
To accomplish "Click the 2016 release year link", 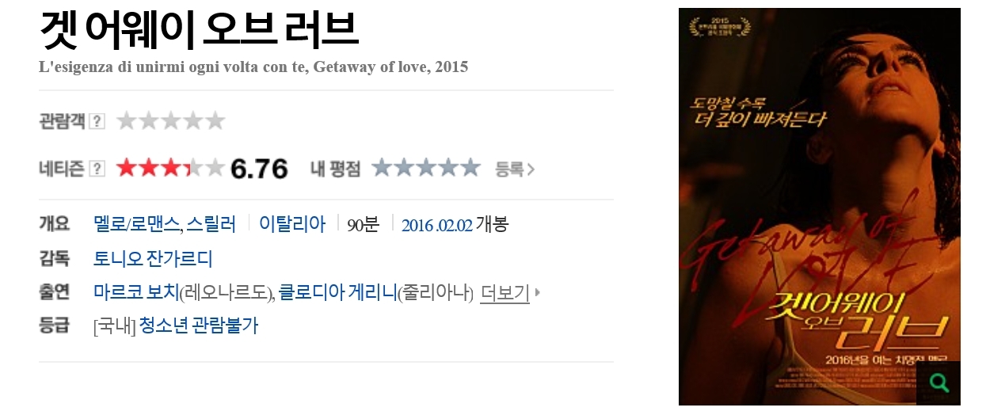I will pos(416,225).
